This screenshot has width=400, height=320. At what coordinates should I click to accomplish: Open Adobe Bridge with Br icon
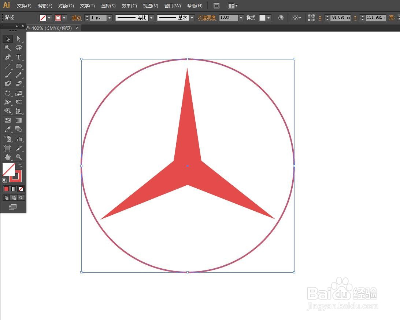point(216,6)
